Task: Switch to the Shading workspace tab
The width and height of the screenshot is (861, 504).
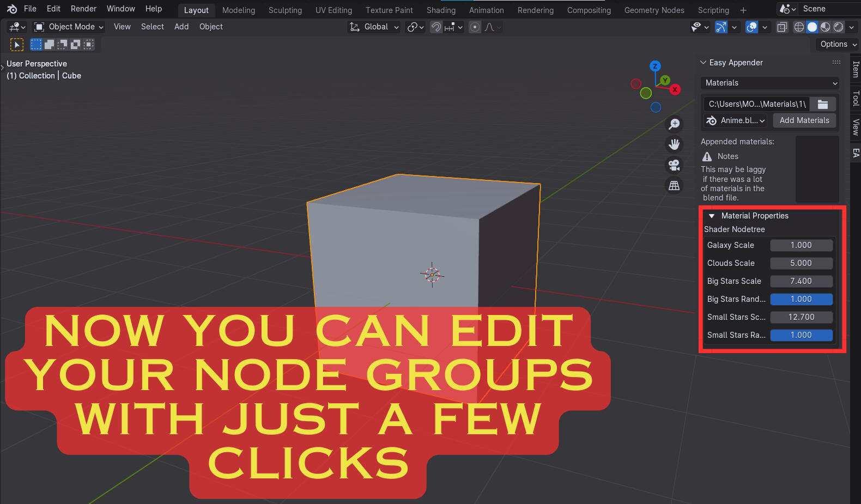Action: 441,10
